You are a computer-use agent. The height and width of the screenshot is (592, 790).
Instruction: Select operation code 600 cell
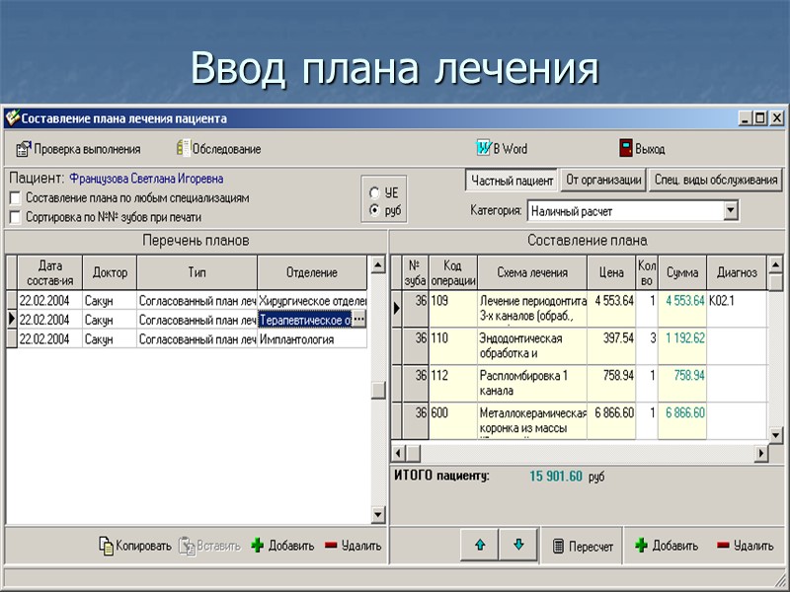453,421
